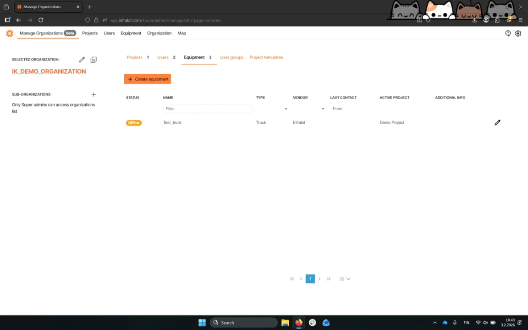Click Firefox icon in the taskbar

(299, 323)
